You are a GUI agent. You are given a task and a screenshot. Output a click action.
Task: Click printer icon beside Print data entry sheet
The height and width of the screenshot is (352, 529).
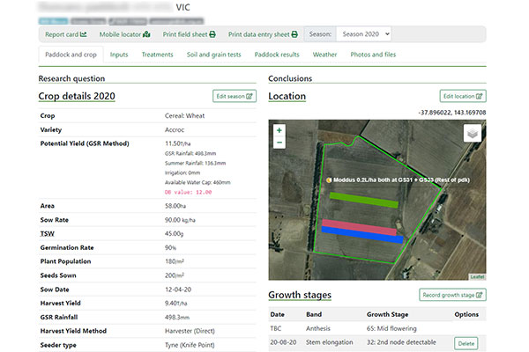pos(294,34)
